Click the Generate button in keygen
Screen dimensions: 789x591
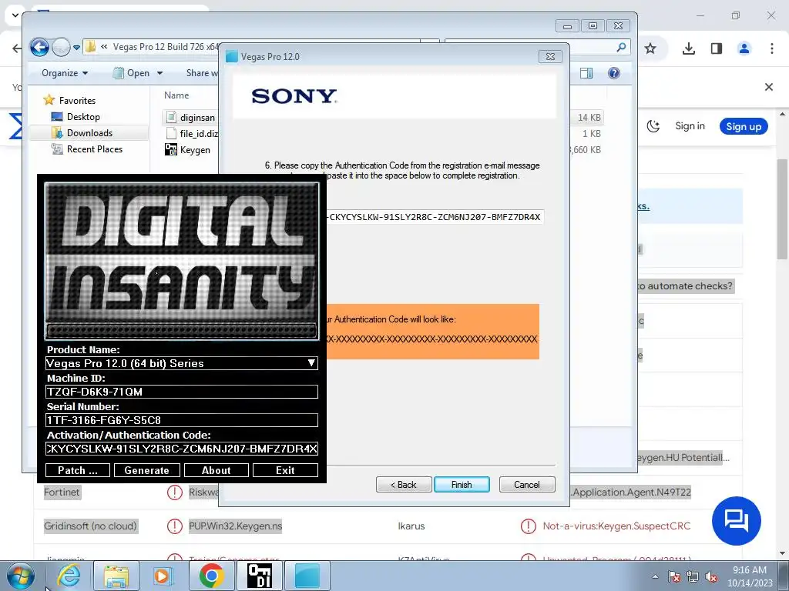[x=147, y=470]
